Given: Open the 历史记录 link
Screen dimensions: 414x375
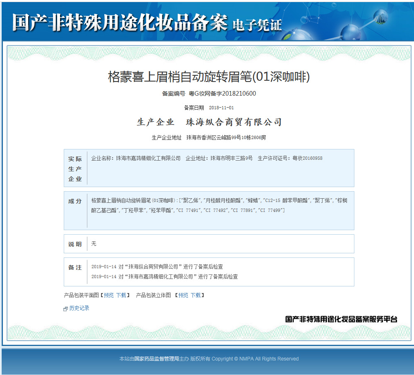Looking at the screenshot, I should (79, 308).
